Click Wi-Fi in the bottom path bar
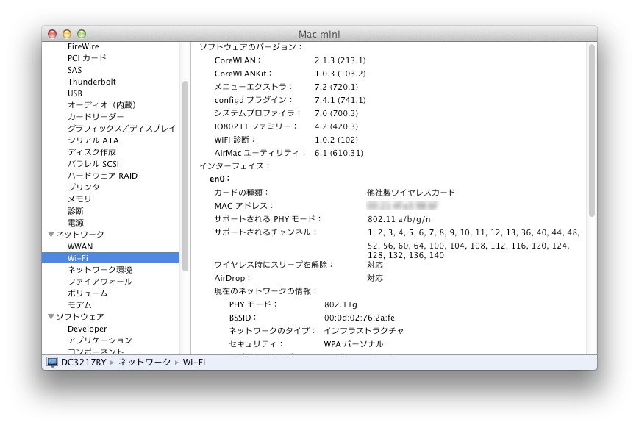Image resolution: width=639 pixels, height=428 pixels. (194, 363)
